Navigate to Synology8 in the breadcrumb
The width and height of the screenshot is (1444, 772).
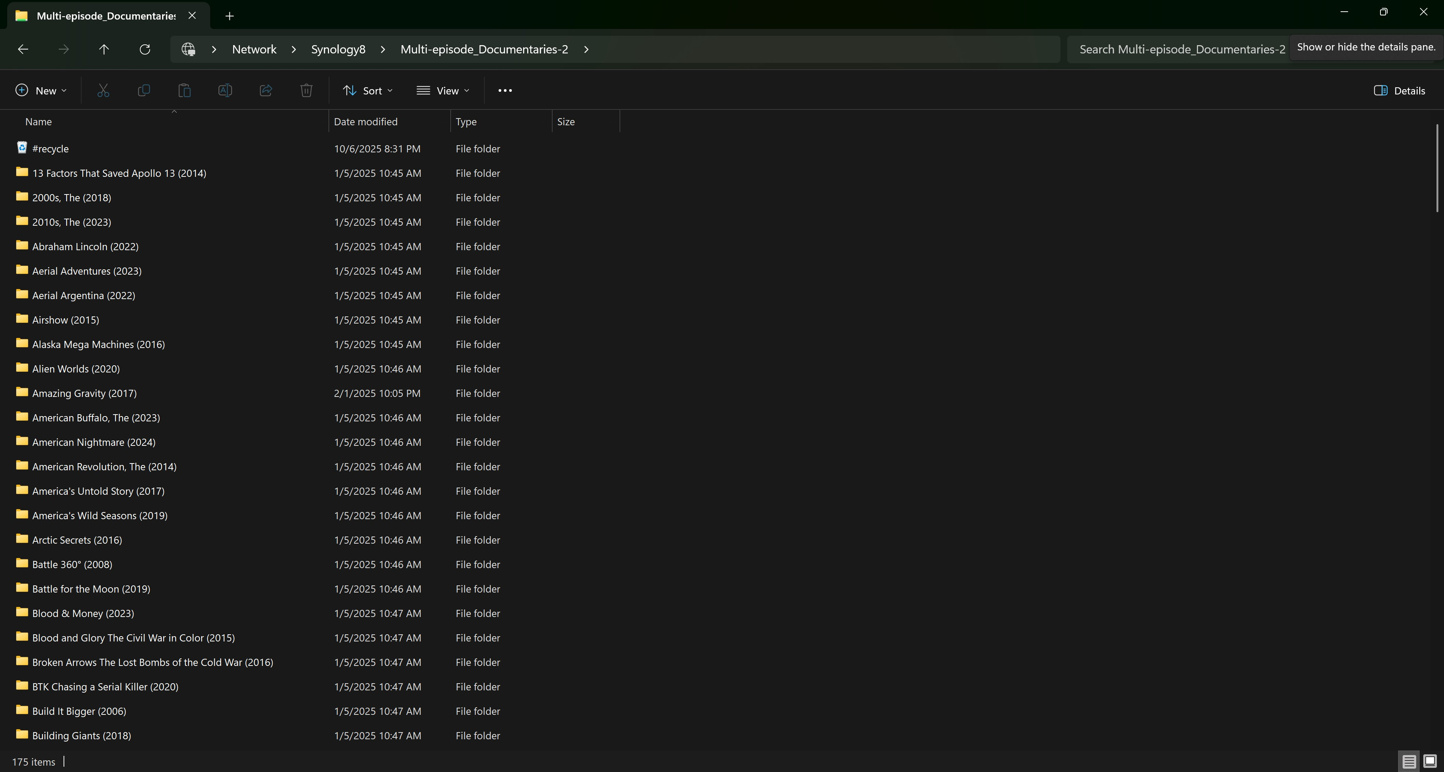pos(338,49)
